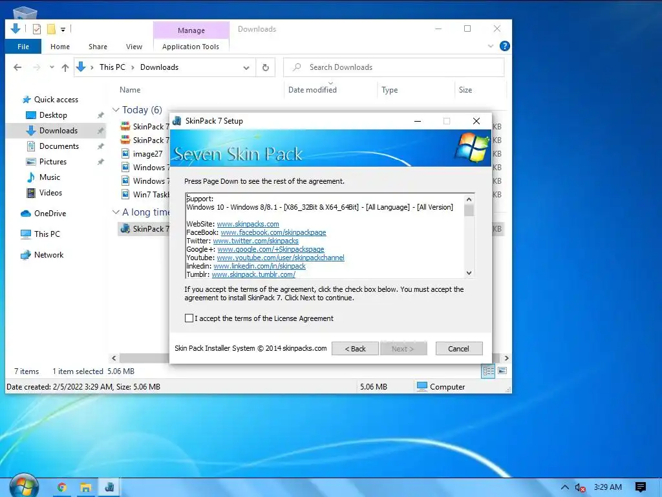Switch to Home ribbon tab
Image resolution: width=662 pixels, height=497 pixels.
(x=60, y=47)
